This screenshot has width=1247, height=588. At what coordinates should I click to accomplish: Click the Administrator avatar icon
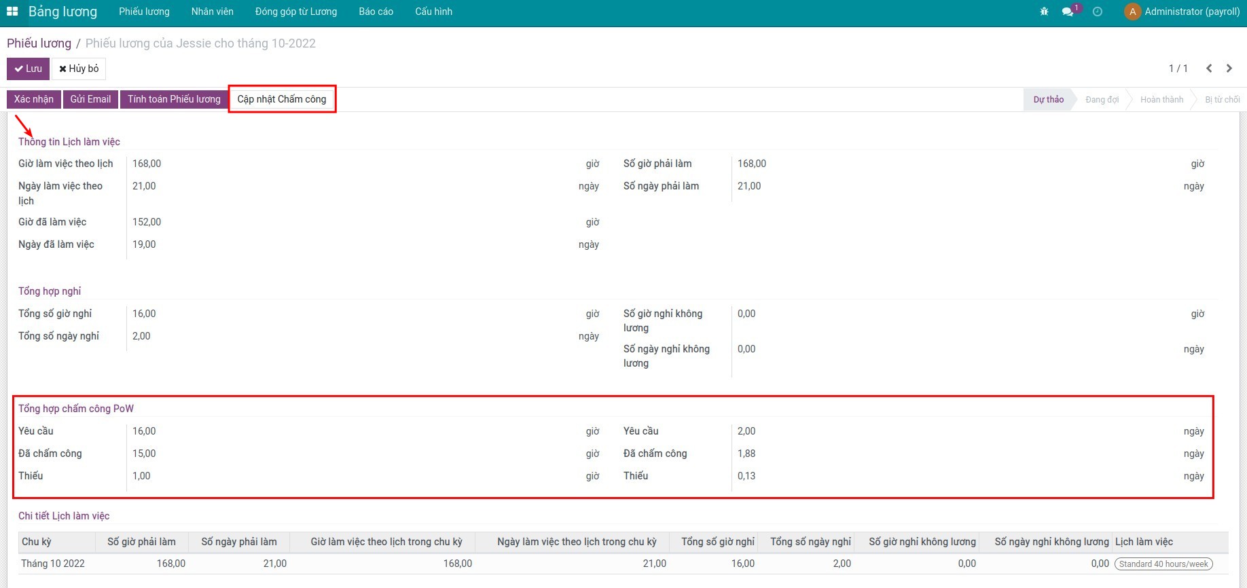(x=1132, y=12)
